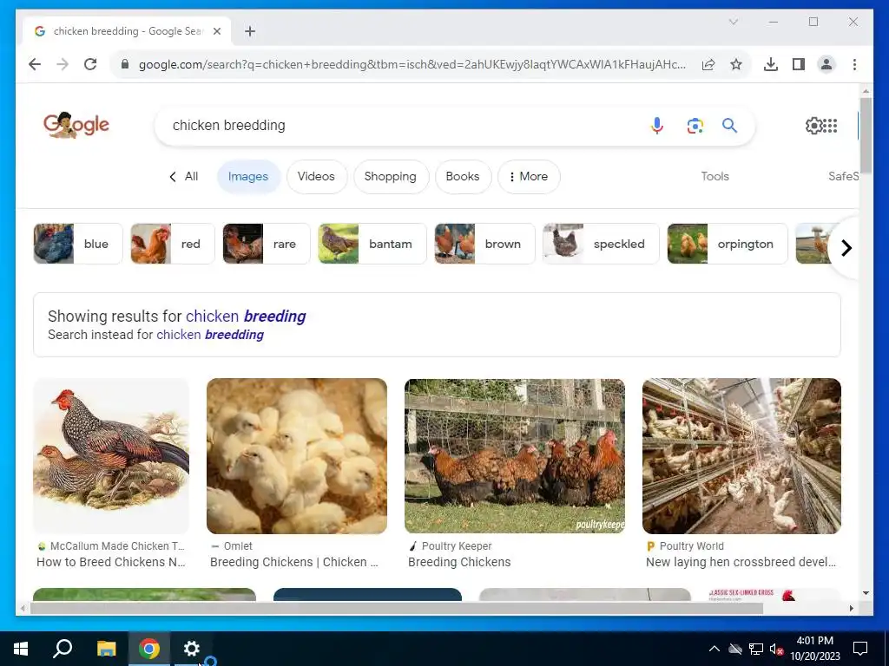Open the taskbar clock and date
Screen dimensions: 889x666
coord(814,649)
